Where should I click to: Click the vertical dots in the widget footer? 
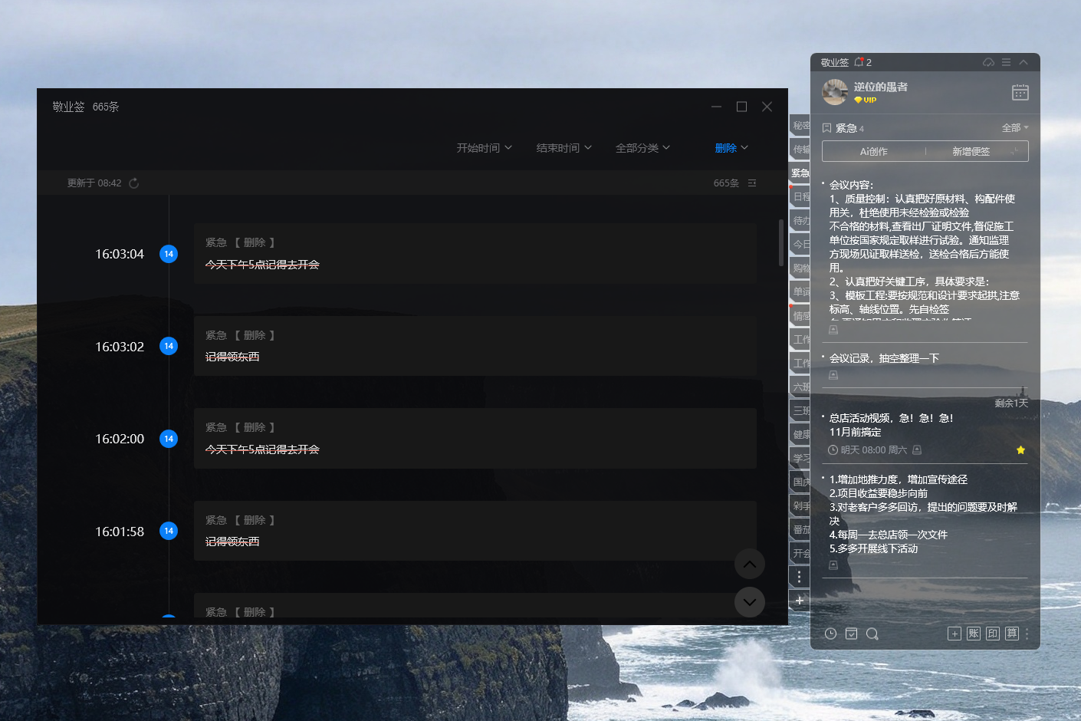[1027, 634]
